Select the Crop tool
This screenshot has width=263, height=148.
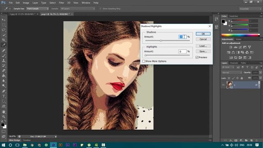pyautogui.click(x=4, y=40)
